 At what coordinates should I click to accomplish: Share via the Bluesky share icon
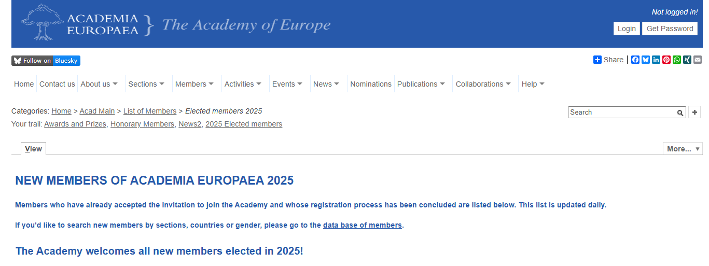tap(646, 60)
